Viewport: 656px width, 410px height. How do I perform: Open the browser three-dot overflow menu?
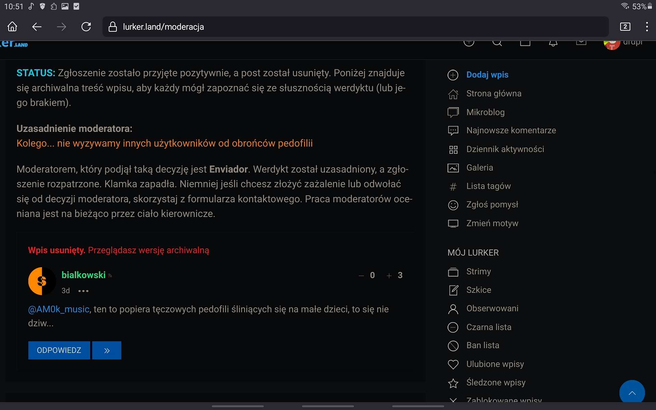tap(647, 27)
